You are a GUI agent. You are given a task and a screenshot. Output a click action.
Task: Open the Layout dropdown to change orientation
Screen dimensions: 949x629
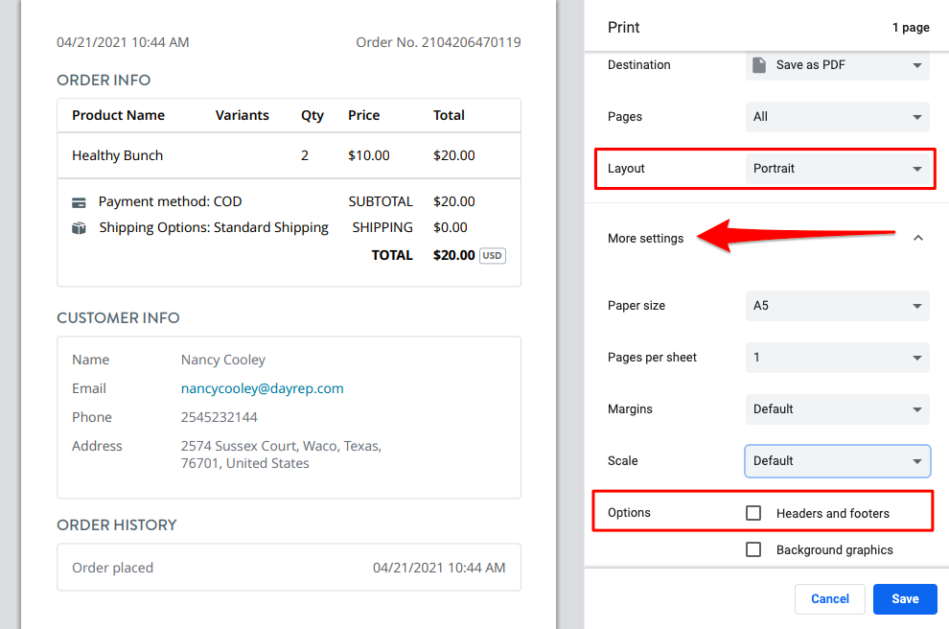tap(837, 168)
